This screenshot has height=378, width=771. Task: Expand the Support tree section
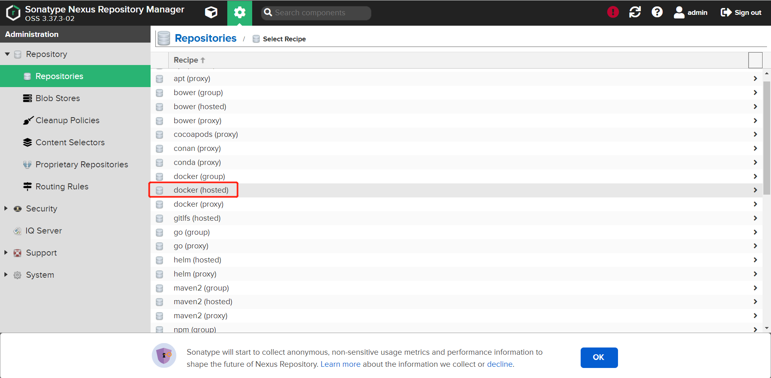coord(6,252)
